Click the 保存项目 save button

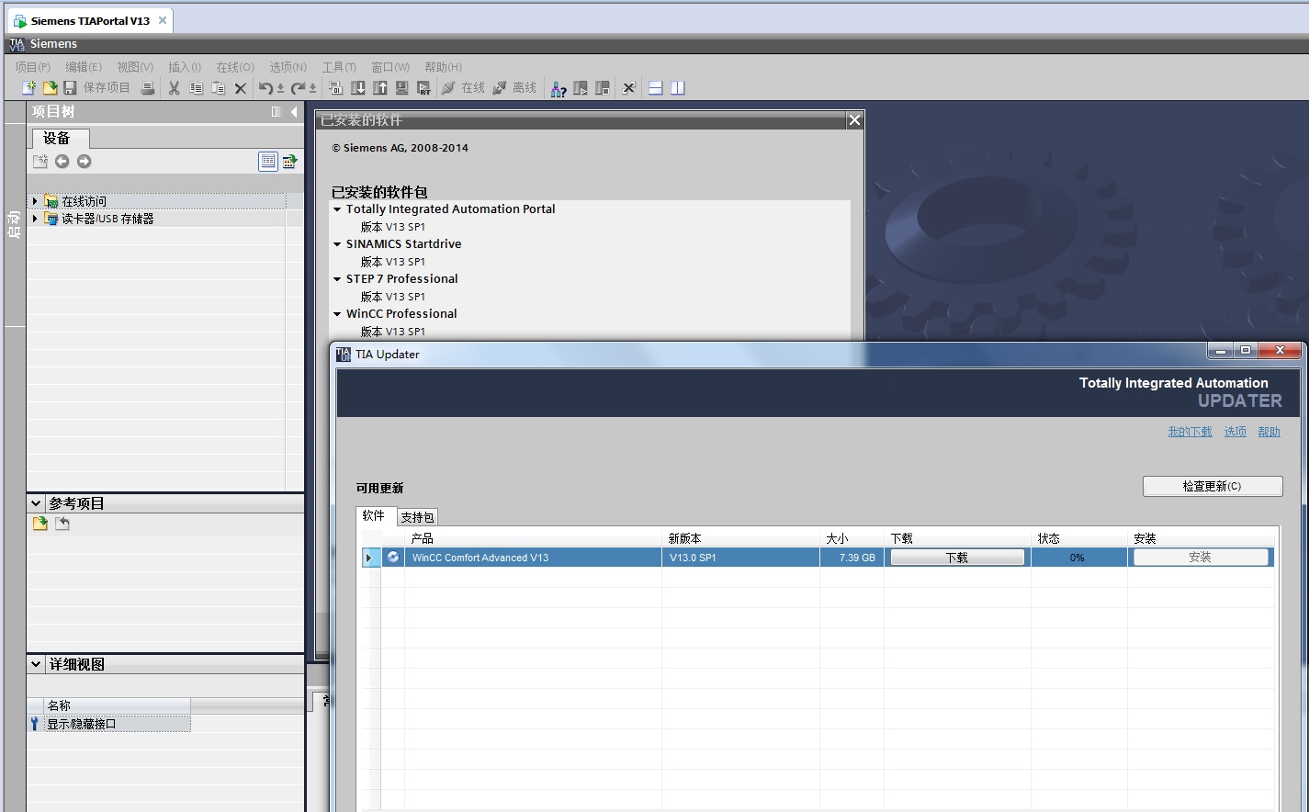pyautogui.click(x=96, y=88)
